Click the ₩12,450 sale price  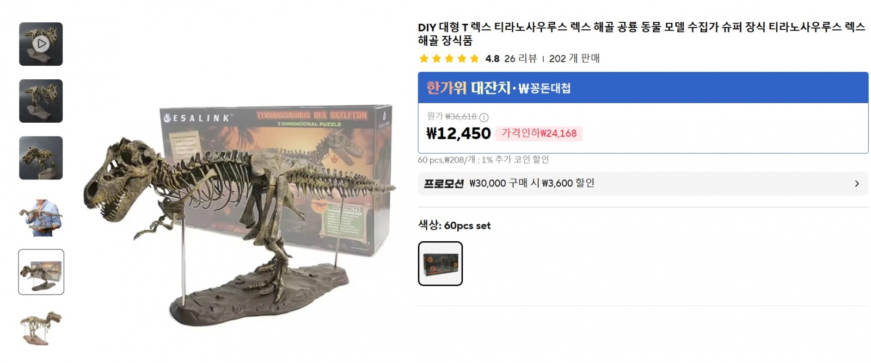[x=458, y=134]
